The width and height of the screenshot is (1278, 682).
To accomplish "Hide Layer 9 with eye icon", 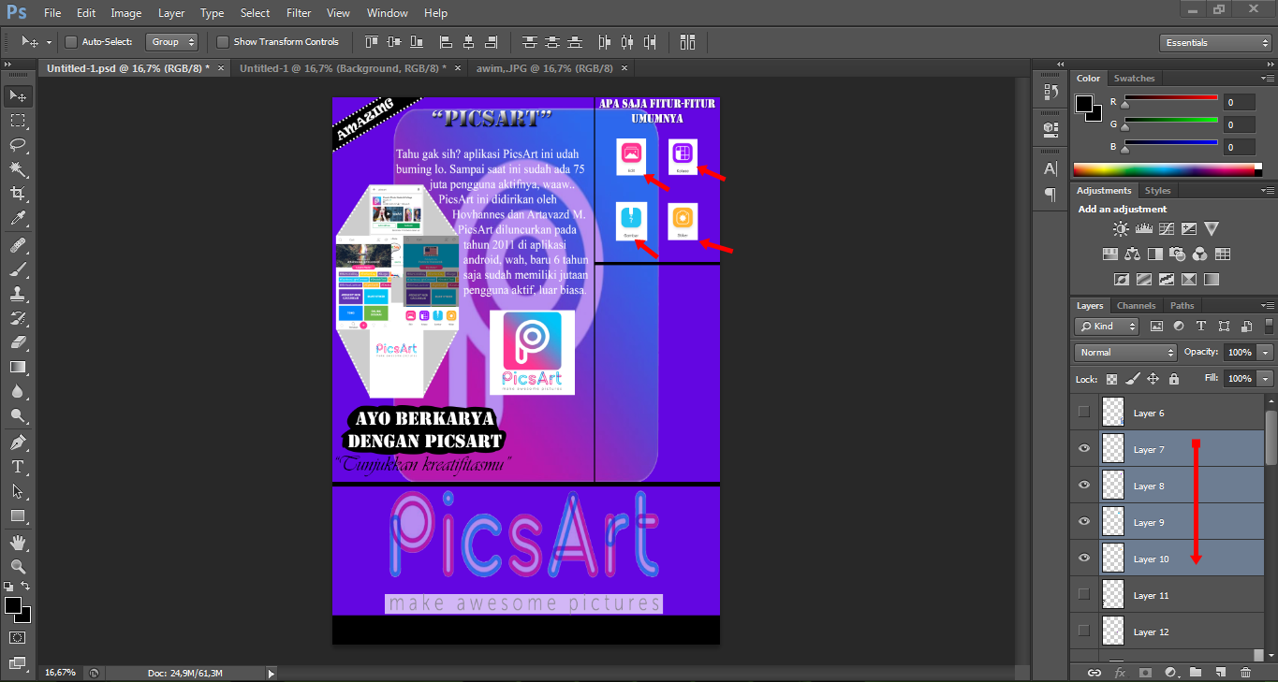I will tap(1084, 522).
